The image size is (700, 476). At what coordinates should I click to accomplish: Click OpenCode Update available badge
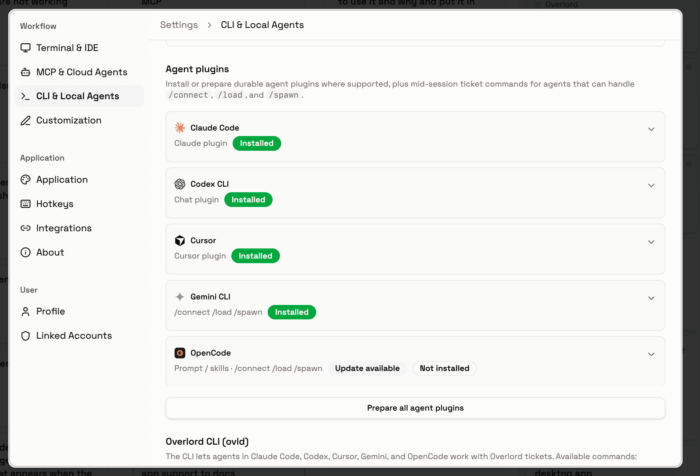click(x=367, y=368)
